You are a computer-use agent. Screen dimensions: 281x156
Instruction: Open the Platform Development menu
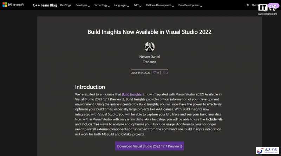coord(159,5)
